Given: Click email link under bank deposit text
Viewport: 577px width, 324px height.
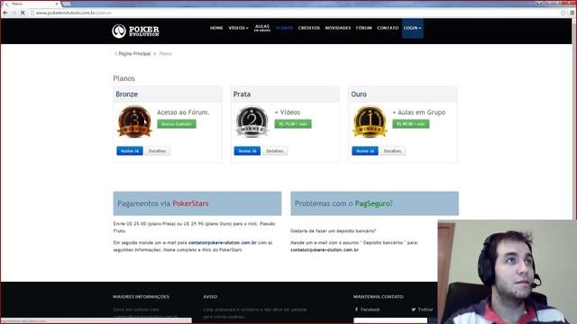Looking at the screenshot, I should click(325, 250).
